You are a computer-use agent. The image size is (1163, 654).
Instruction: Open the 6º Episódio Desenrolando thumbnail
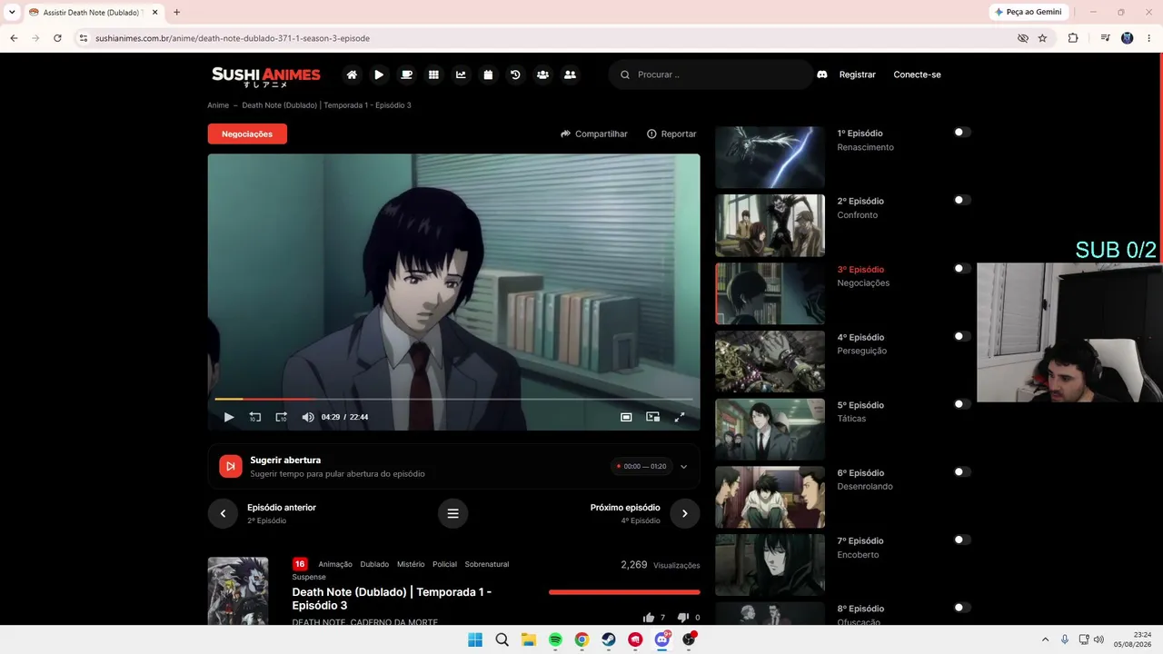tap(770, 497)
